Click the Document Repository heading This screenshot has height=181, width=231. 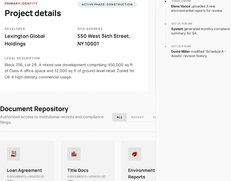click(x=34, y=109)
